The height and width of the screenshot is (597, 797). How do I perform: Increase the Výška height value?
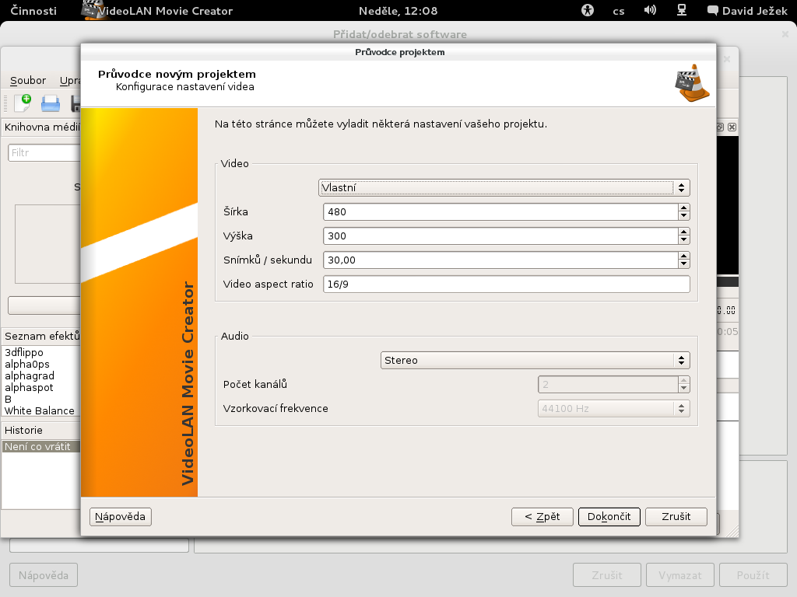(683, 232)
